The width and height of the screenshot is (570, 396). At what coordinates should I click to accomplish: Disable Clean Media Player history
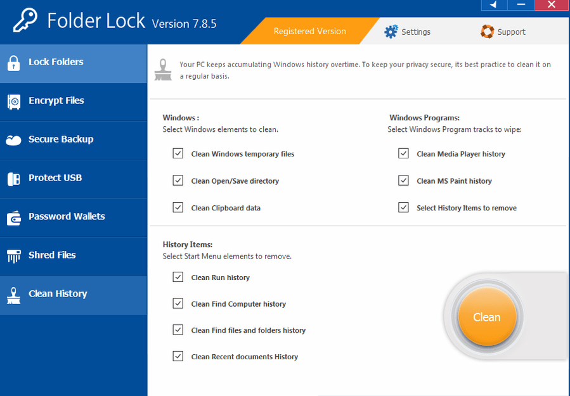[x=403, y=154]
